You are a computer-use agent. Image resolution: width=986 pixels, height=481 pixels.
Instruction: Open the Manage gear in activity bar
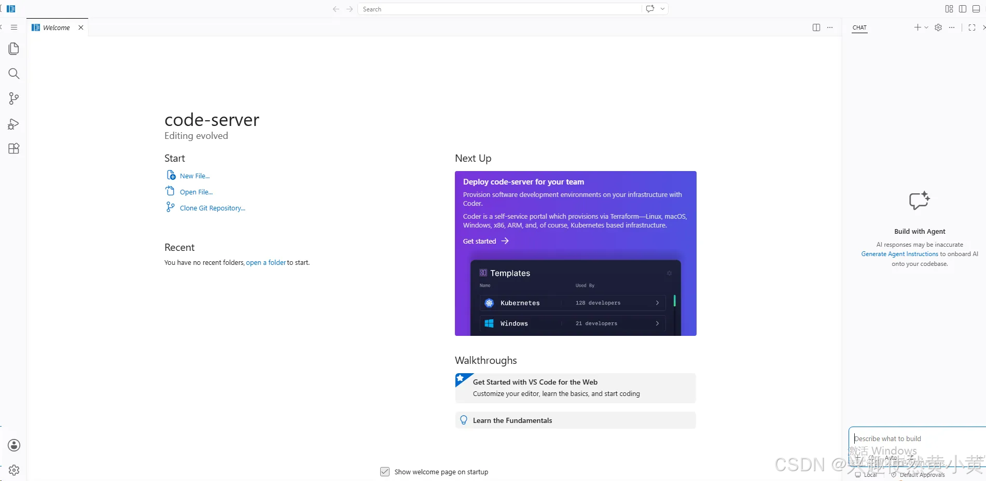[14, 470]
